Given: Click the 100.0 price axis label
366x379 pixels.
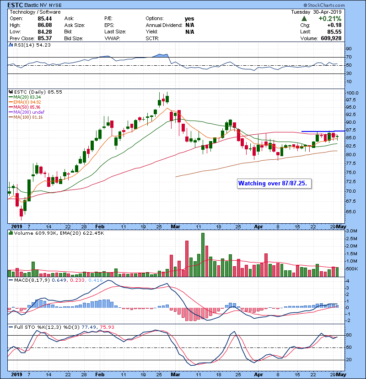Looking at the screenshot, I should (352, 93).
